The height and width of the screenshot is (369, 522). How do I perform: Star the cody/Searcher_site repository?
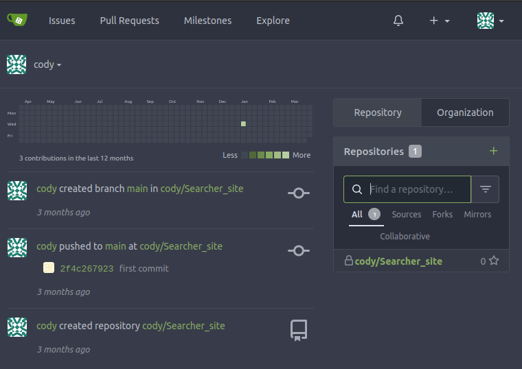tap(494, 261)
